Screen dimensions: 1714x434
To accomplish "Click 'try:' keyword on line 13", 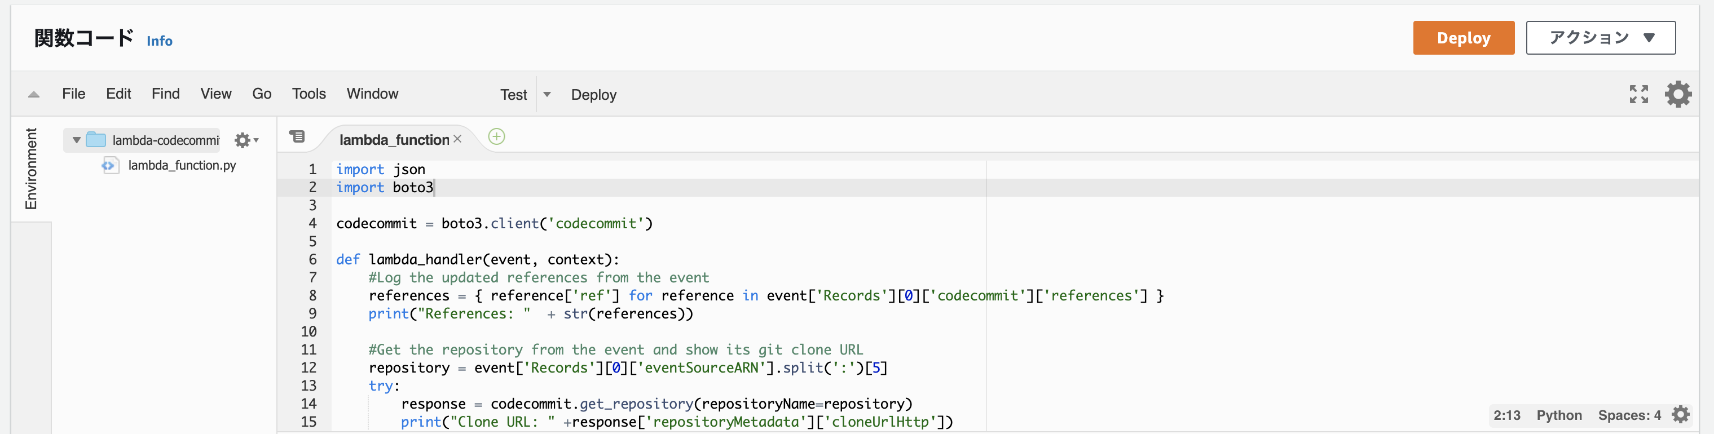I will pos(384,386).
